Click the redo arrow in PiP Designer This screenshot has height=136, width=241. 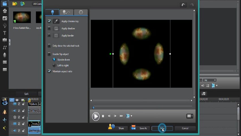click(x=192, y=5)
